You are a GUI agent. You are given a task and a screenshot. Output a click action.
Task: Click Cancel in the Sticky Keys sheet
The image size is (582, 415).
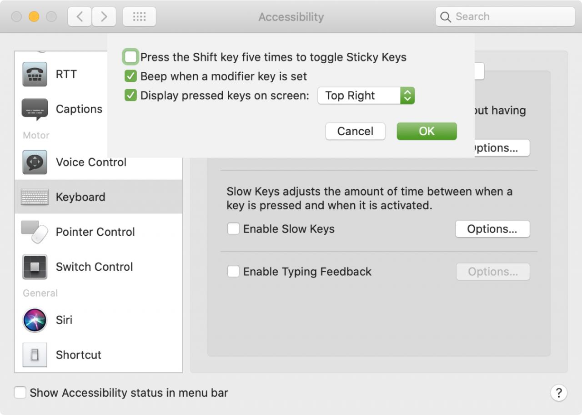point(355,131)
